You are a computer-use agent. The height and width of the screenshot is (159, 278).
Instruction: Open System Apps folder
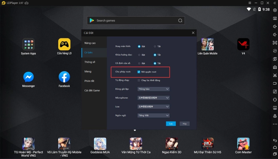tap(28, 44)
